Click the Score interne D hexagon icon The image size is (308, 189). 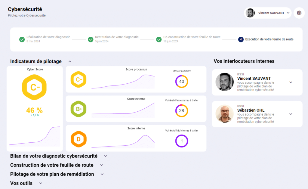[x=79, y=139]
